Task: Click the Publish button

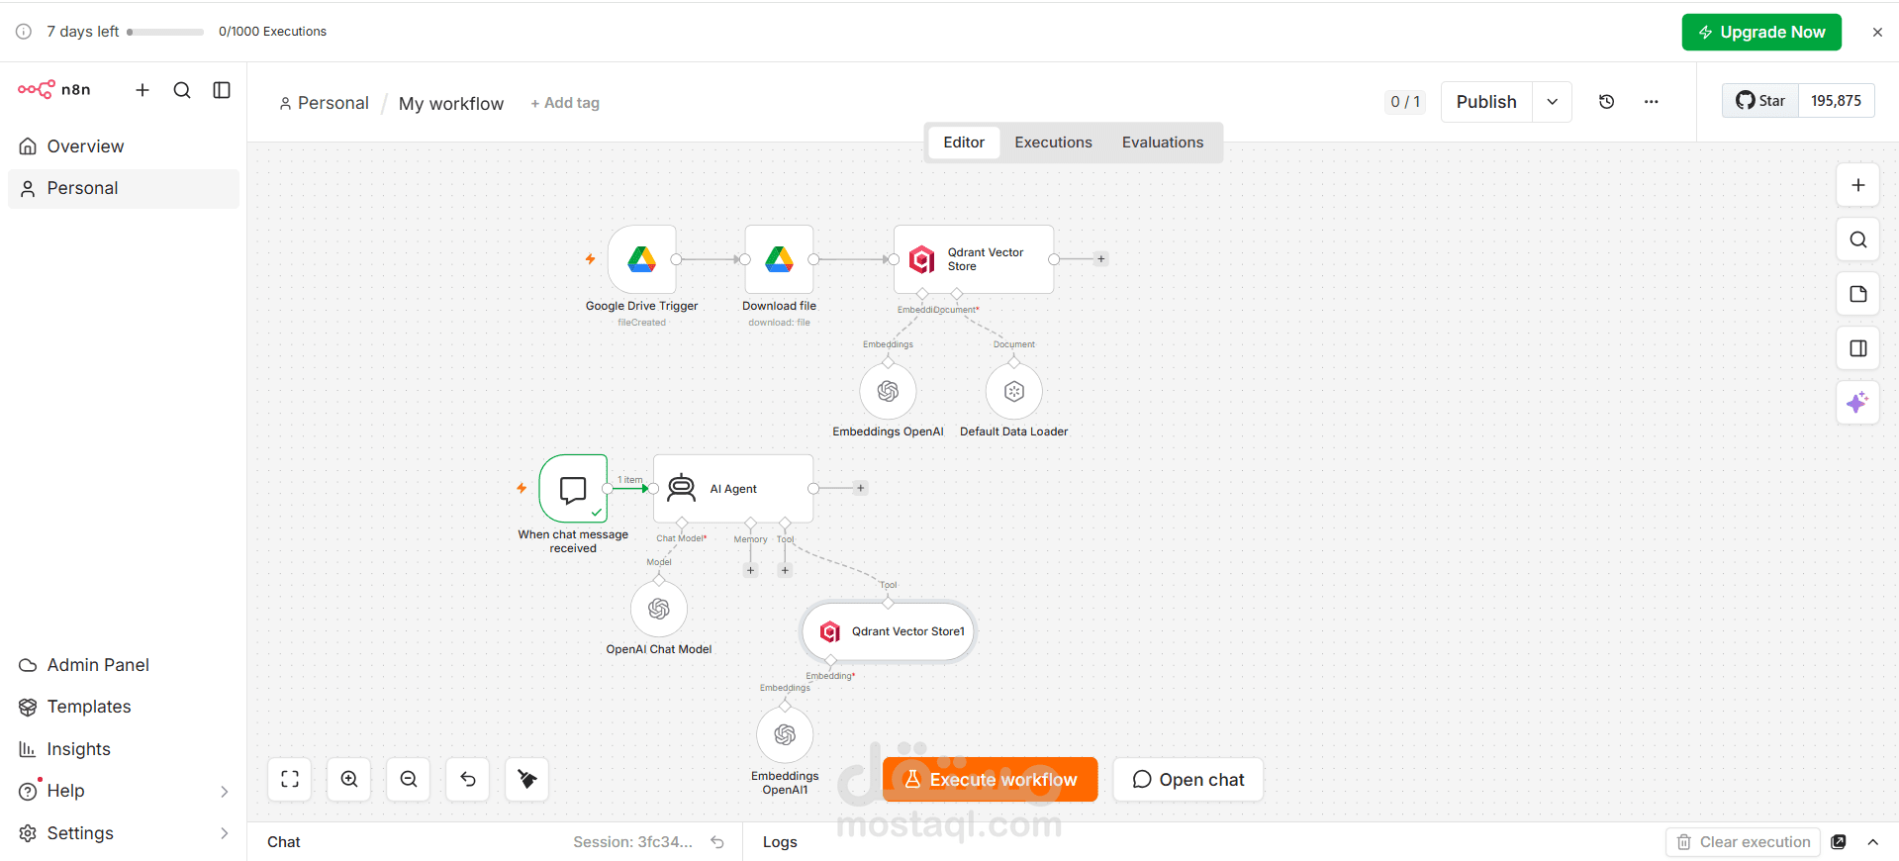Action: pyautogui.click(x=1486, y=102)
